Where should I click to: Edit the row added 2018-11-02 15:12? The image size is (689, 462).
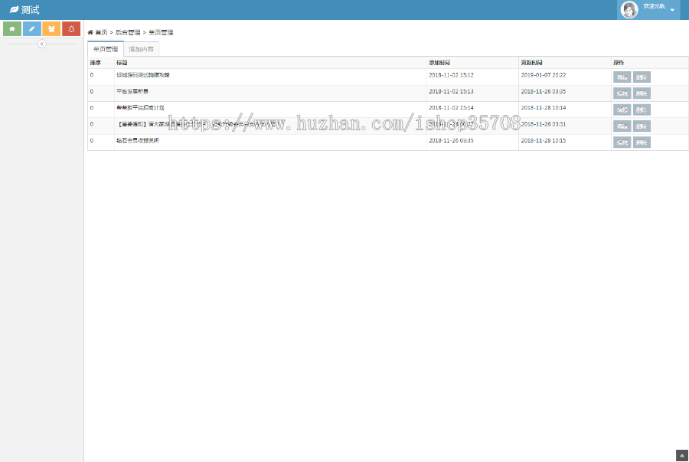(622, 77)
